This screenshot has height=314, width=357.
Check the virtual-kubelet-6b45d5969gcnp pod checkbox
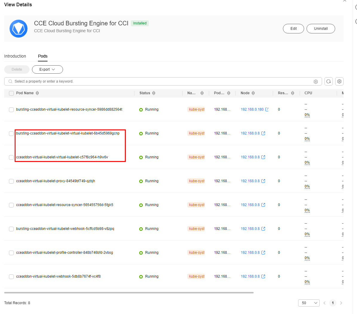click(x=11, y=134)
